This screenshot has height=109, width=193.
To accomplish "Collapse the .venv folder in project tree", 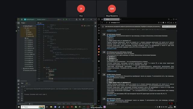I will (24, 28).
